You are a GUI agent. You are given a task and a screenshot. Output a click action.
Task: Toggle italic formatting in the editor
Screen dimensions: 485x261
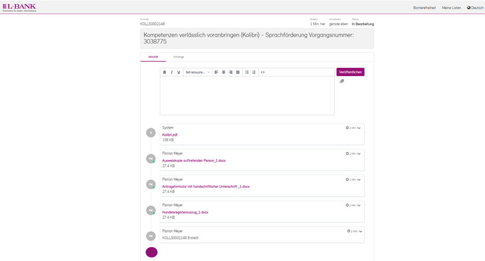172,72
